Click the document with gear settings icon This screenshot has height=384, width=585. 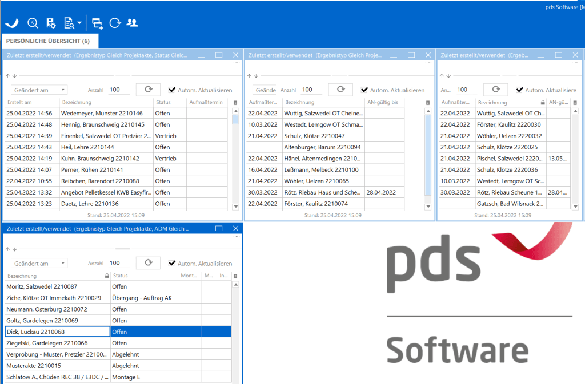point(50,23)
